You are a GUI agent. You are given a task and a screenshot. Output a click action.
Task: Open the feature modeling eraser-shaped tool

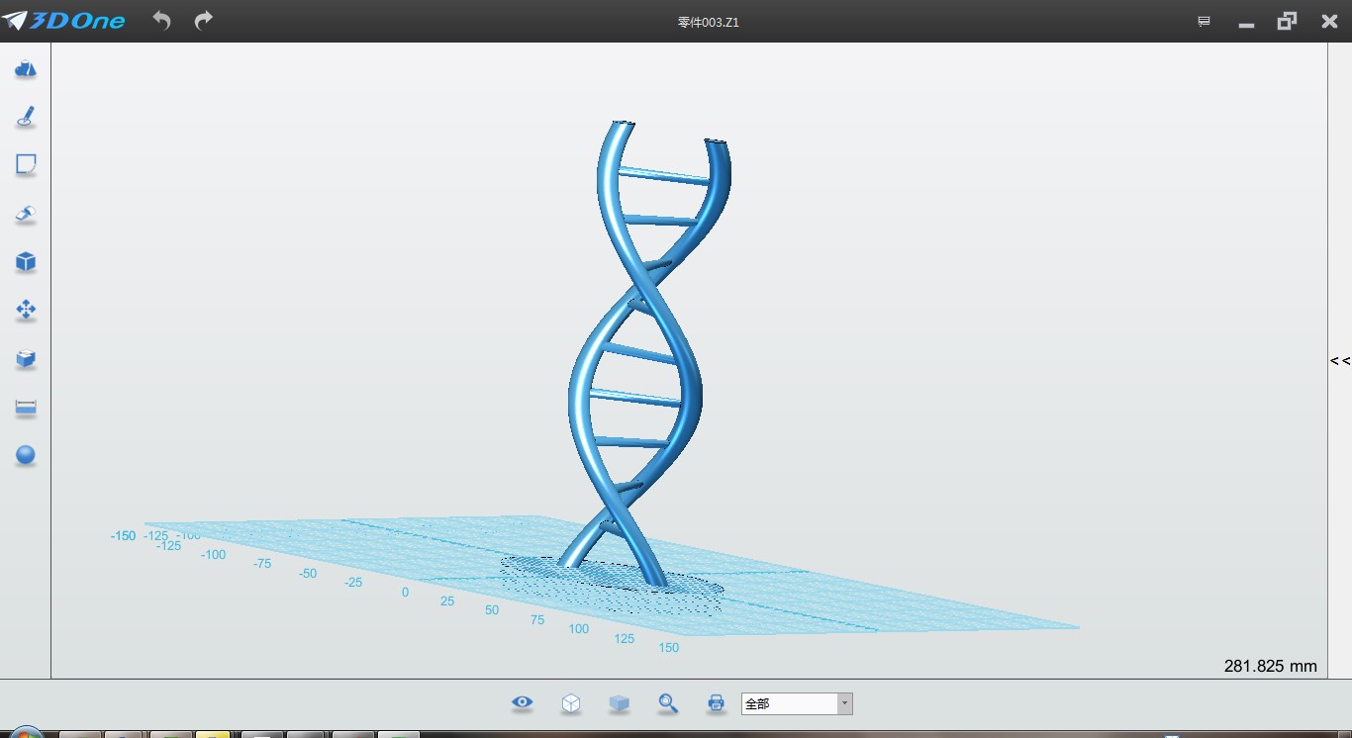pyautogui.click(x=26, y=214)
